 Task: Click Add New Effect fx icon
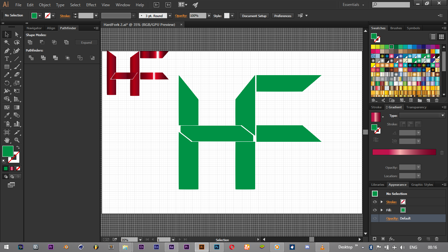(x=392, y=239)
